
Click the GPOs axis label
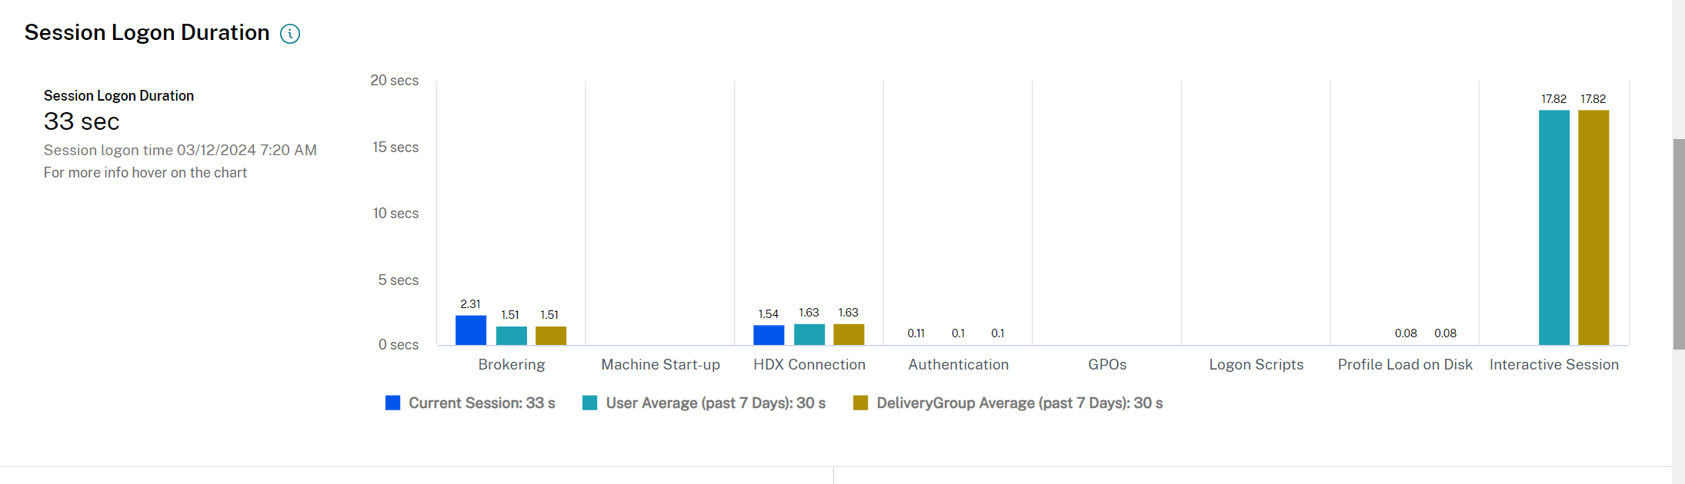coord(1107,364)
